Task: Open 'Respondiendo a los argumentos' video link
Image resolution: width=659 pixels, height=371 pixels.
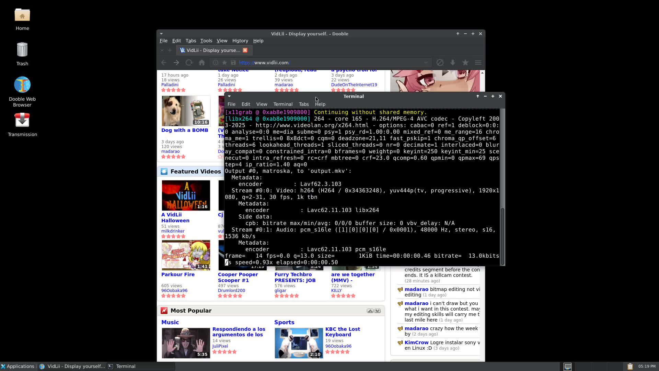Action: (239, 332)
